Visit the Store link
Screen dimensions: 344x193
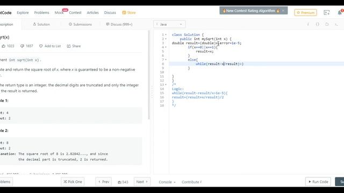(129, 13)
